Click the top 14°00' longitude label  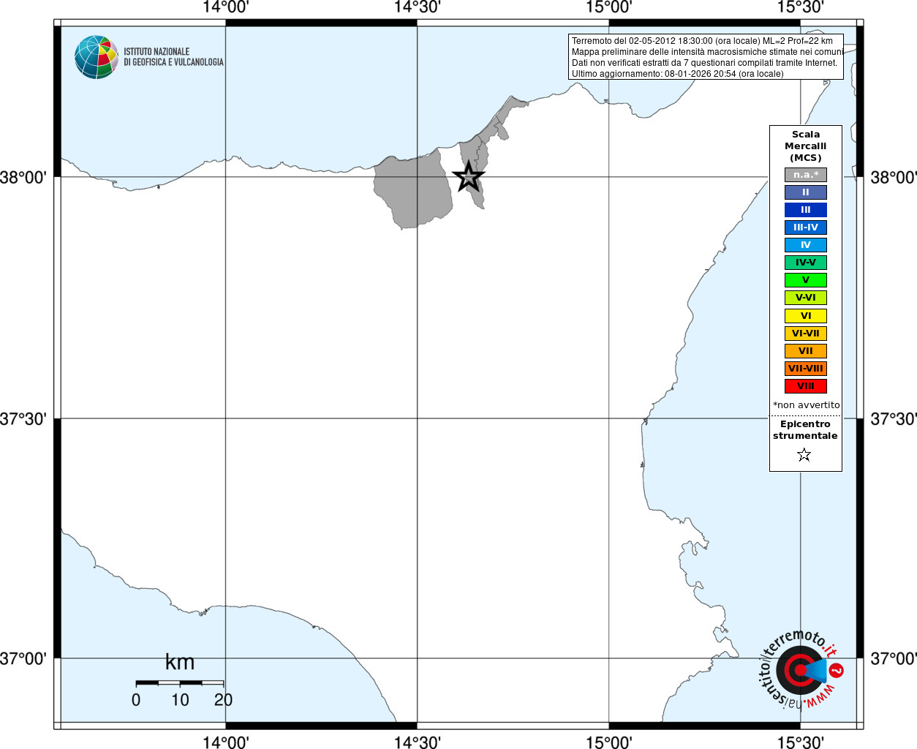[226, 7]
